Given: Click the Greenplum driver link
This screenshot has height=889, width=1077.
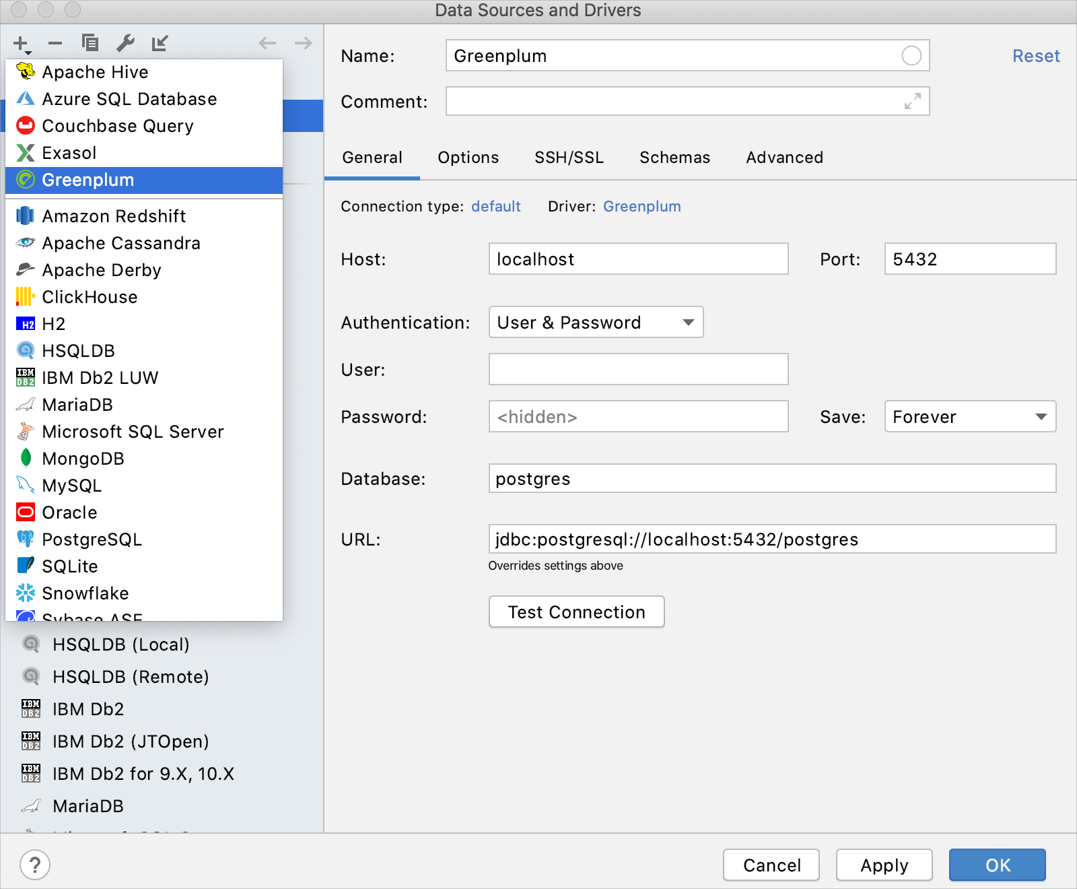Looking at the screenshot, I should pos(642,206).
